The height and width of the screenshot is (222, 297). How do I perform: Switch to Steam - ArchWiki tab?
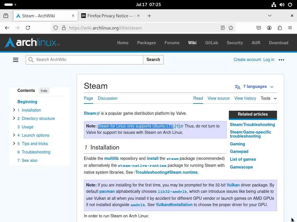(46, 16)
